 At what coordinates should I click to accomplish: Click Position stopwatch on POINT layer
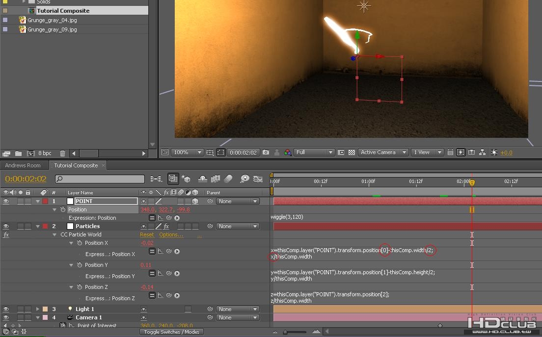click(x=63, y=209)
